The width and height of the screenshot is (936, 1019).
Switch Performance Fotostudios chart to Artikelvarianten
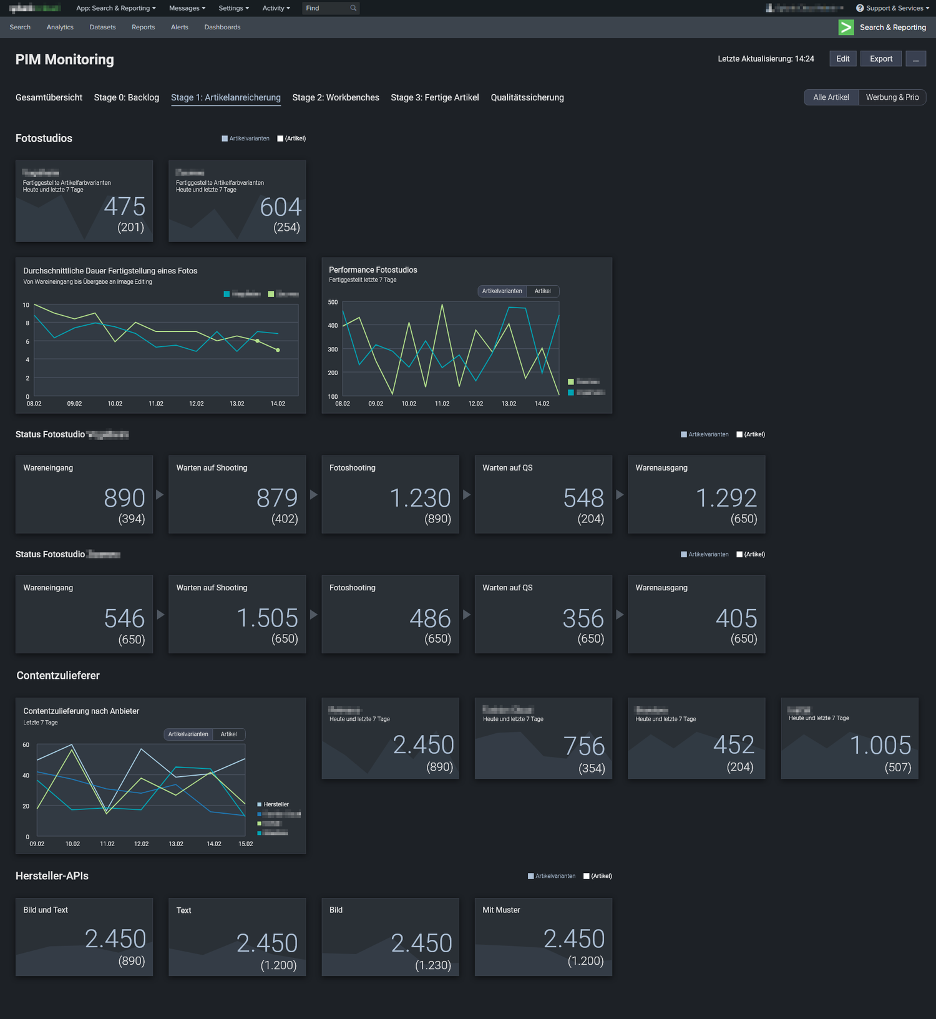point(502,291)
